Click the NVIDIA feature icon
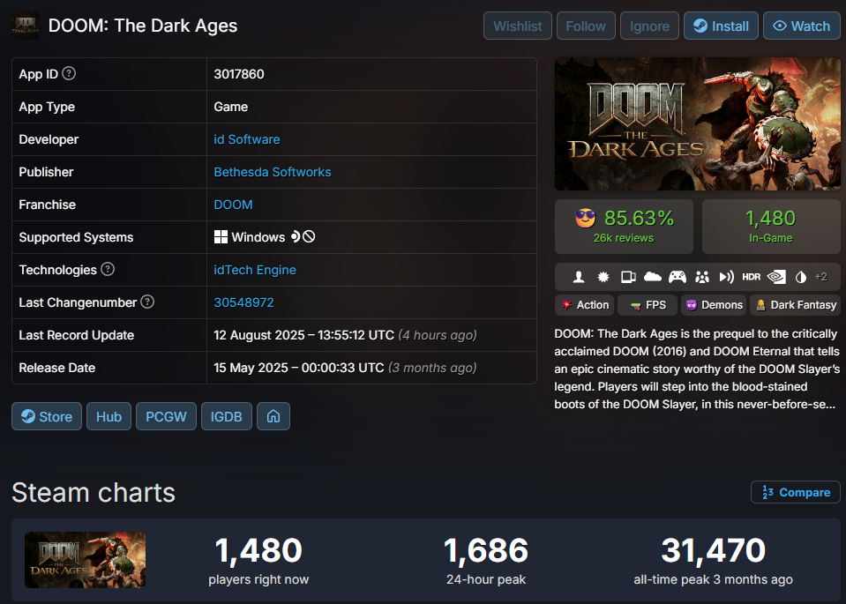The width and height of the screenshot is (846, 604). tap(776, 277)
